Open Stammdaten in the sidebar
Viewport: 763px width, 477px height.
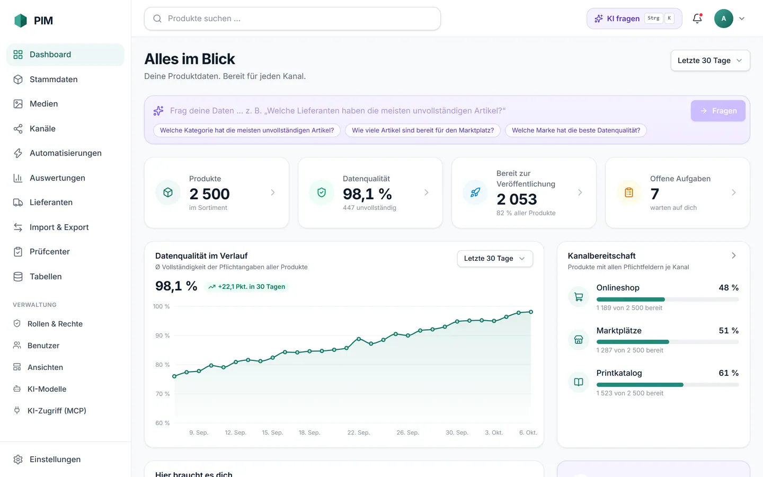65,79
